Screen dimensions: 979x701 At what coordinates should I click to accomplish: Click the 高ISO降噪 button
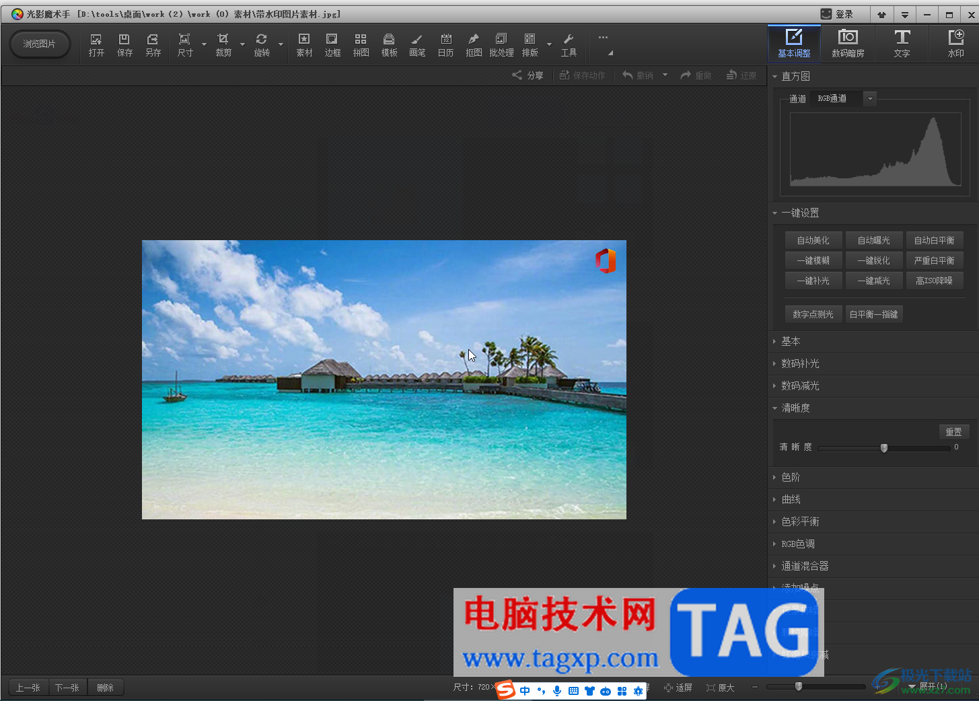click(x=935, y=281)
